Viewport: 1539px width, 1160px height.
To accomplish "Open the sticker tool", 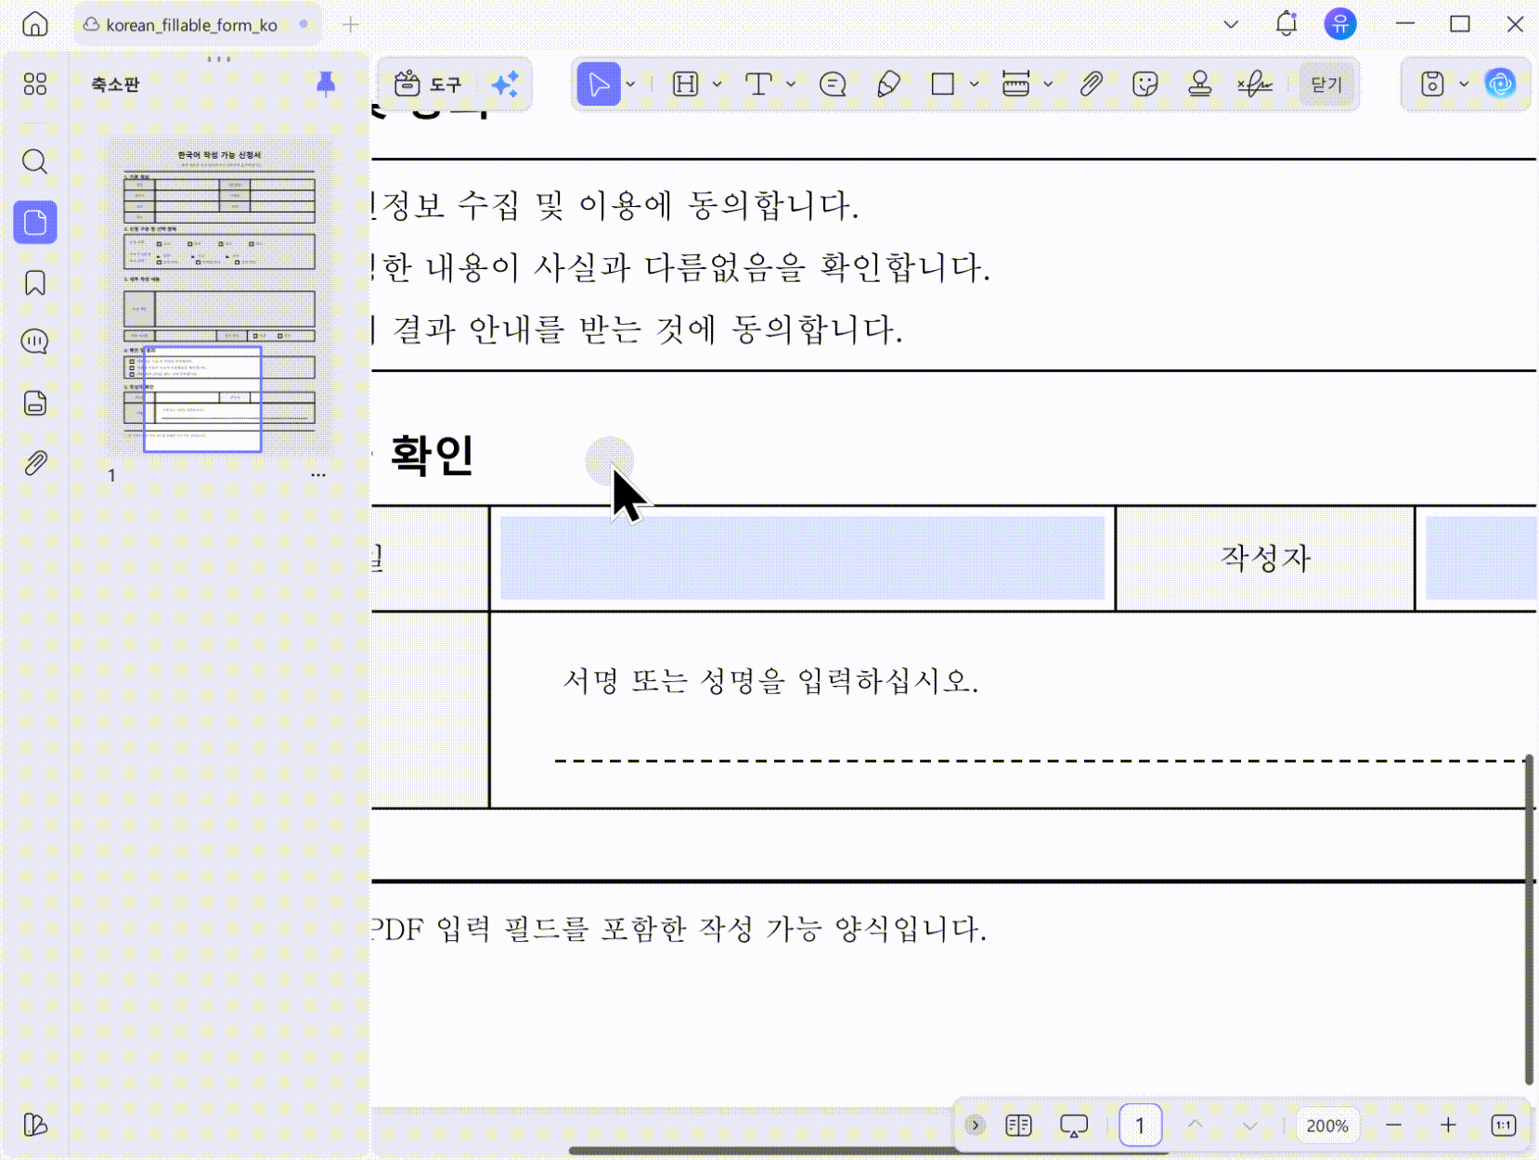I will 1145,84.
